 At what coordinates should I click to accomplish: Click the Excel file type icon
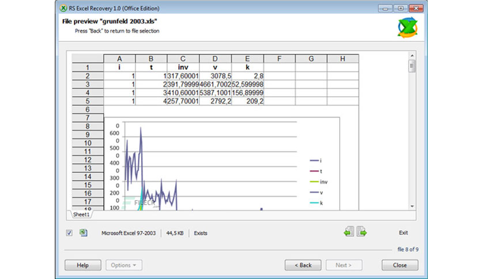83,233
